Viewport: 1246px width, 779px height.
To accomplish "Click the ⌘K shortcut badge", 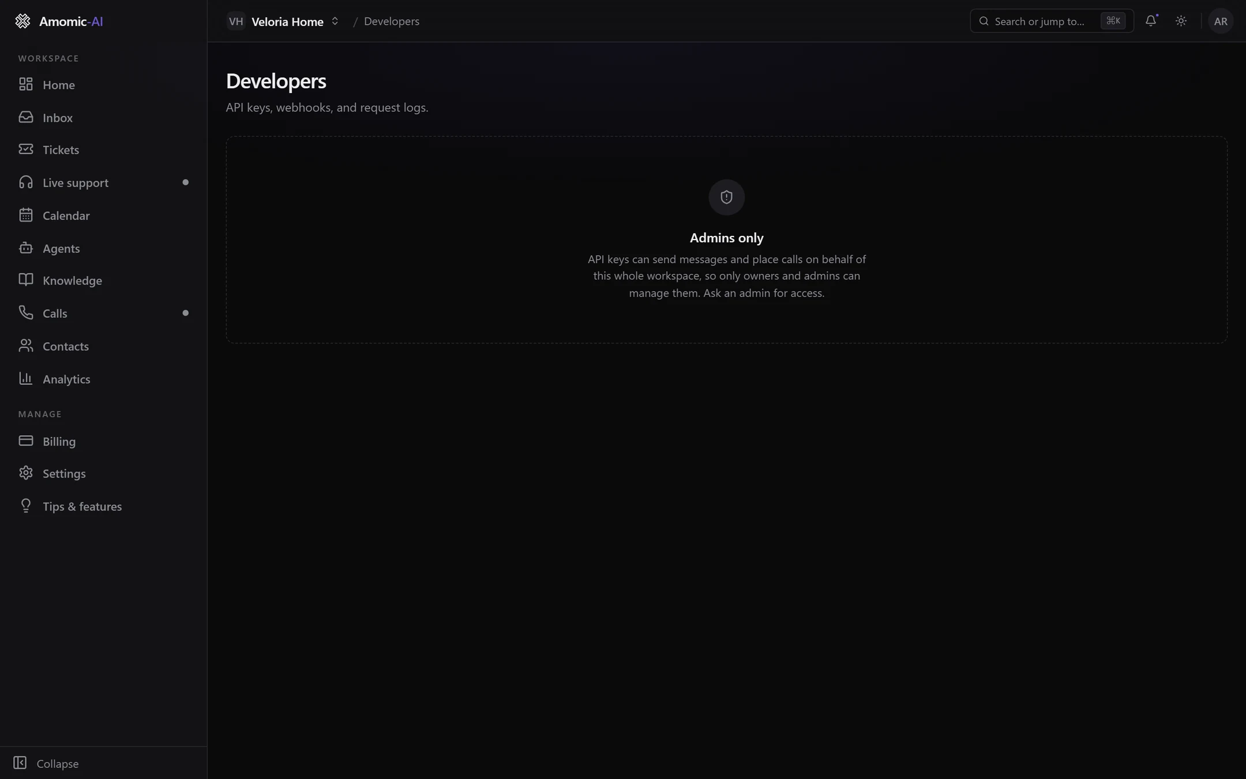I will tap(1113, 21).
